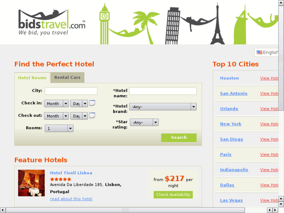The image size is (284, 213).
Task: Click the Hotel Tivoli Lisboa star rating
Action: (61, 179)
